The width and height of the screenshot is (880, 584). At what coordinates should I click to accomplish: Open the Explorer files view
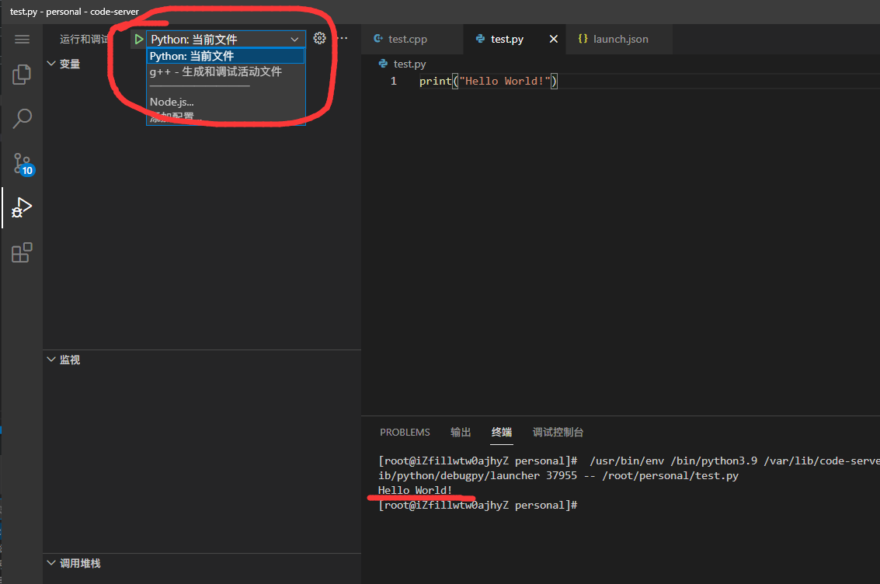tap(22, 75)
